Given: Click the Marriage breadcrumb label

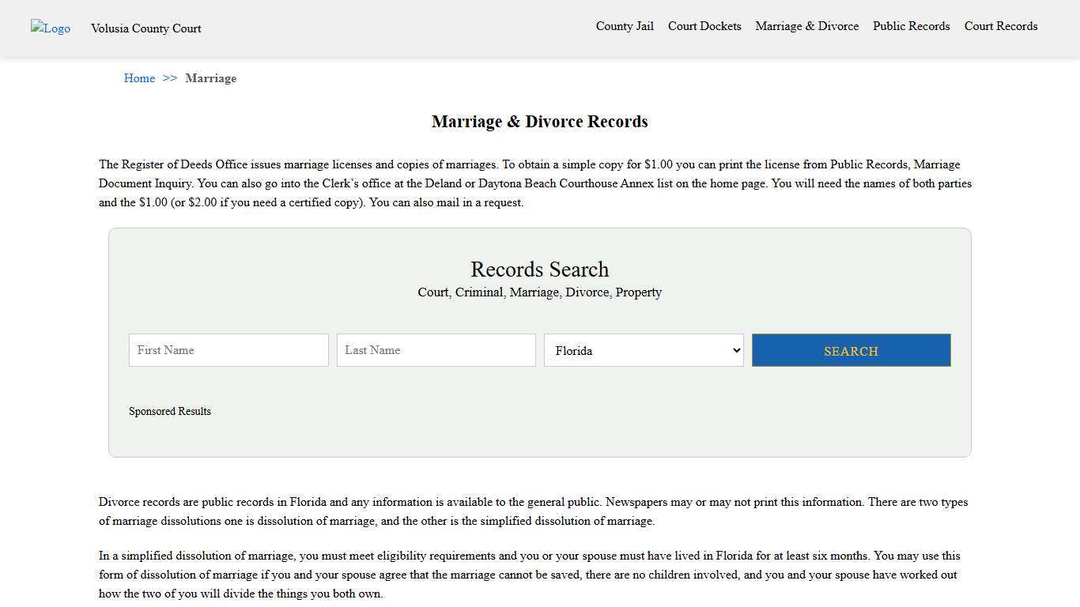Looking at the screenshot, I should pyautogui.click(x=210, y=78).
